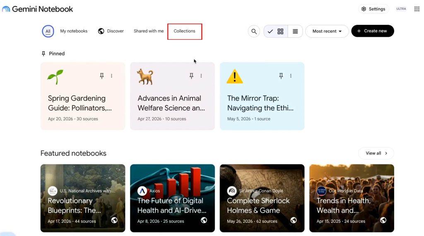Viewport: 424px width, 236px height.
Task: Select the My notebooks tab
Action: (x=74, y=31)
